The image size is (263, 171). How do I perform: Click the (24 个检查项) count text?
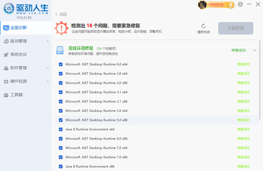click(107, 49)
